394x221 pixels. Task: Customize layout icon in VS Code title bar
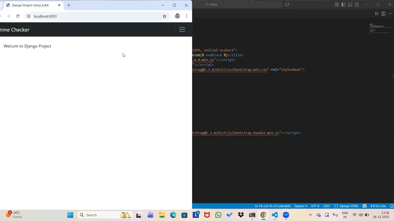click(x=337, y=4)
